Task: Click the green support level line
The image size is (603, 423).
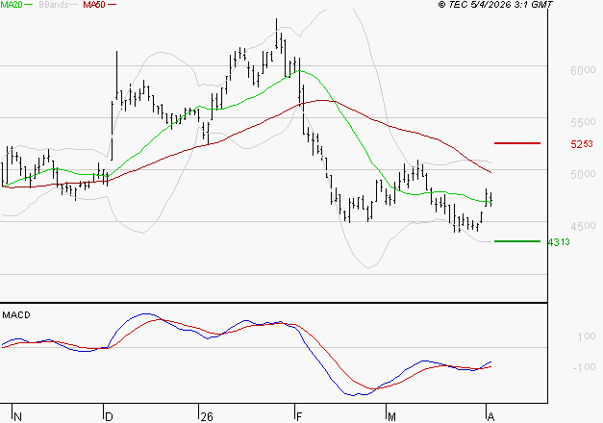Action: point(517,241)
